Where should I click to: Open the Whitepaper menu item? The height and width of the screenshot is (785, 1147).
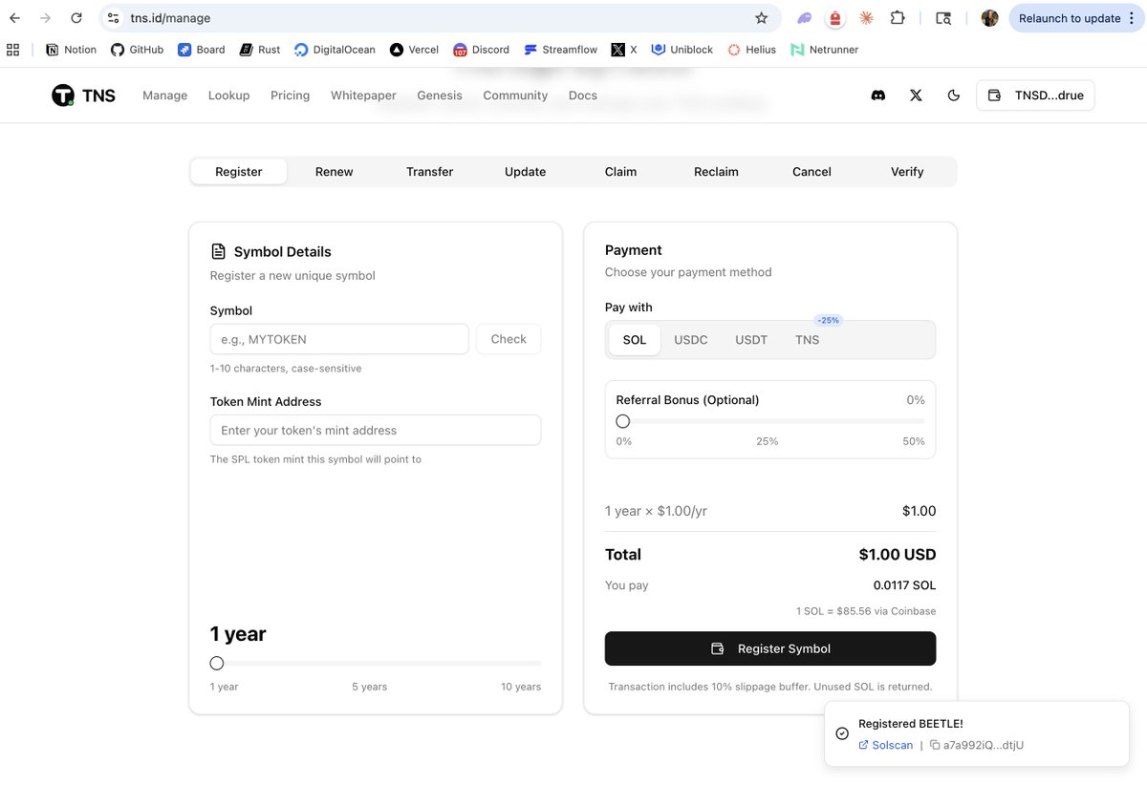point(363,95)
